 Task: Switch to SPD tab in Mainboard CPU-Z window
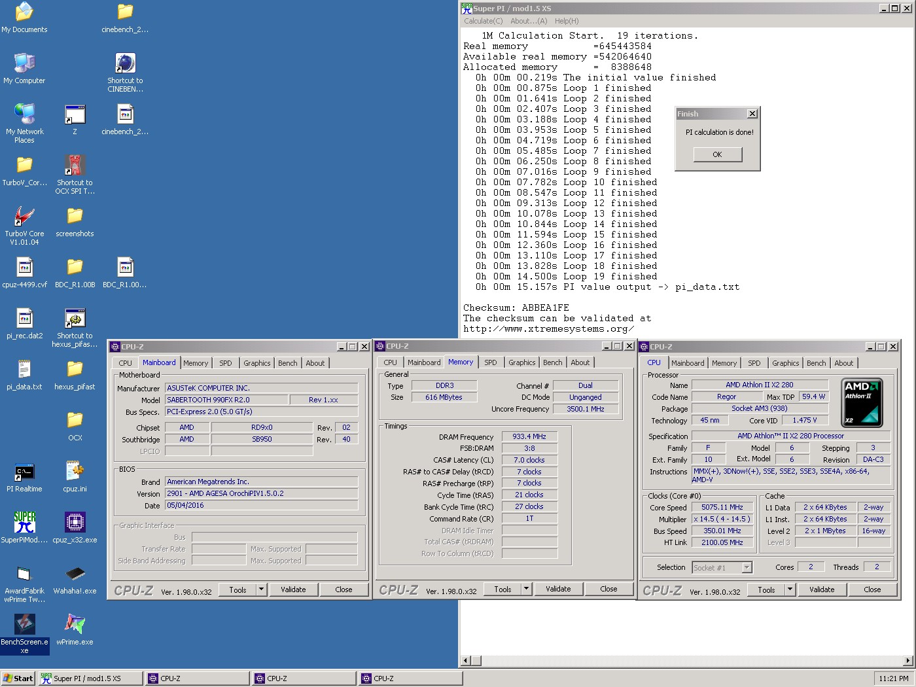click(226, 363)
